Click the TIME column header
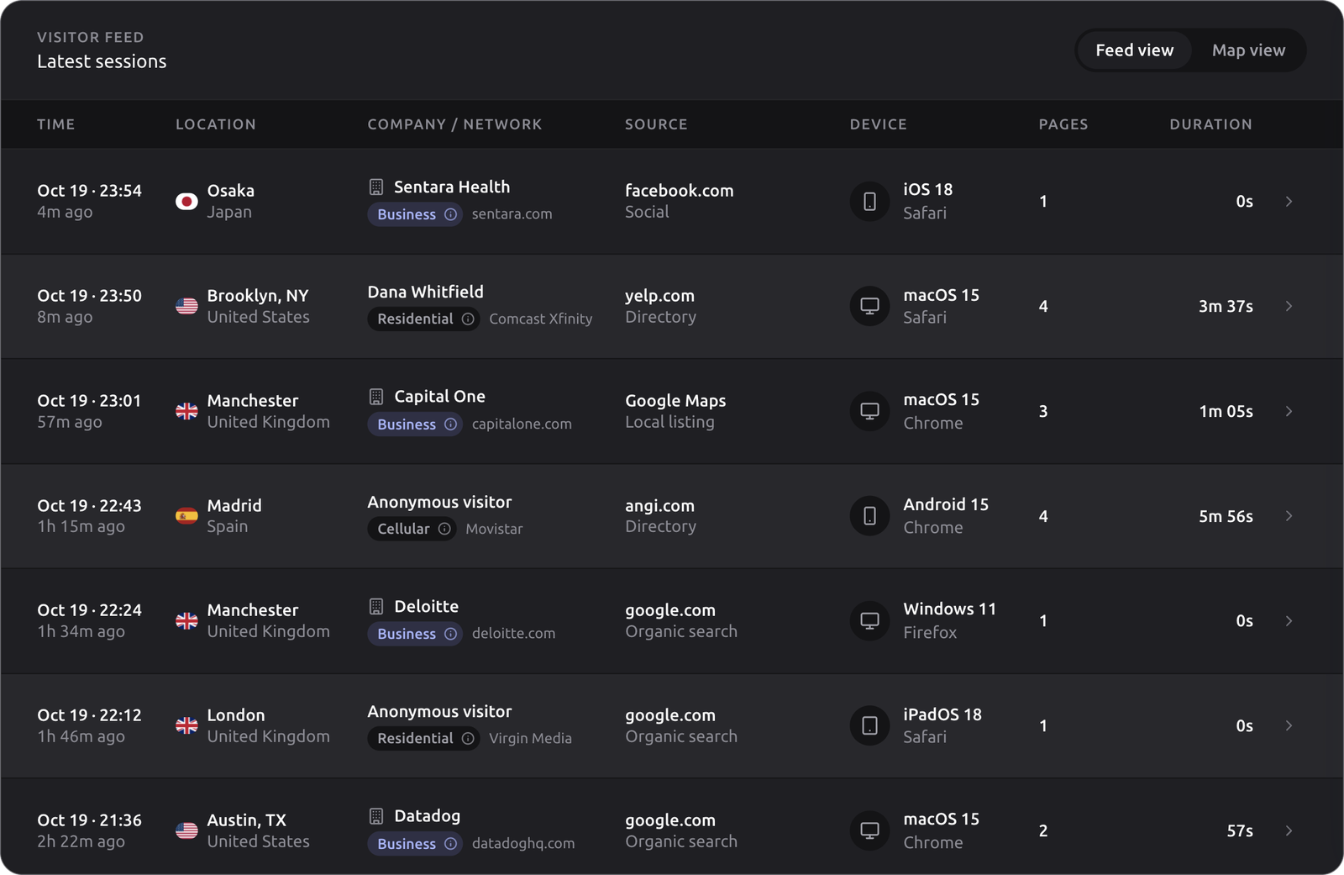 (x=56, y=124)
